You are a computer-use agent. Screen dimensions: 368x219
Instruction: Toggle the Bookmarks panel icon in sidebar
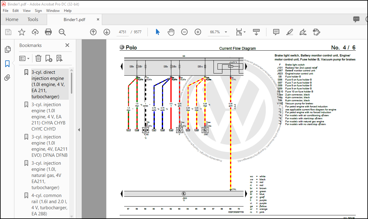click(x=7, y=64)
